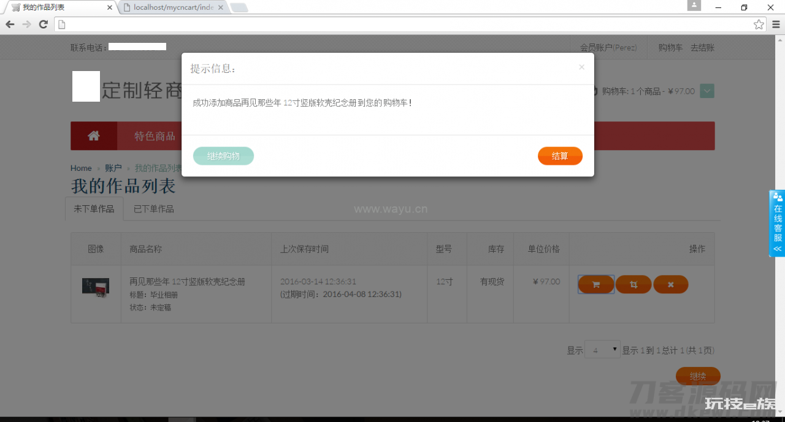The width and height of the screenshot is (785, 422).
Task: Click the Chrome user profile icon
Action: tap(694, 5)
